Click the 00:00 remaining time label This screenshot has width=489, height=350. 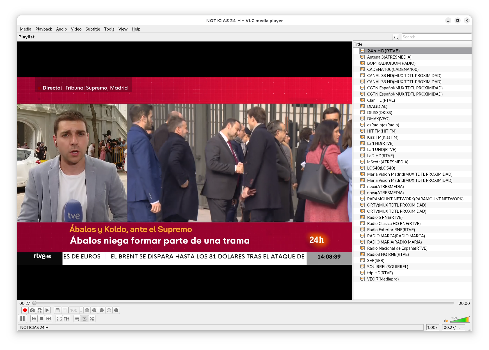click(464, 303)
